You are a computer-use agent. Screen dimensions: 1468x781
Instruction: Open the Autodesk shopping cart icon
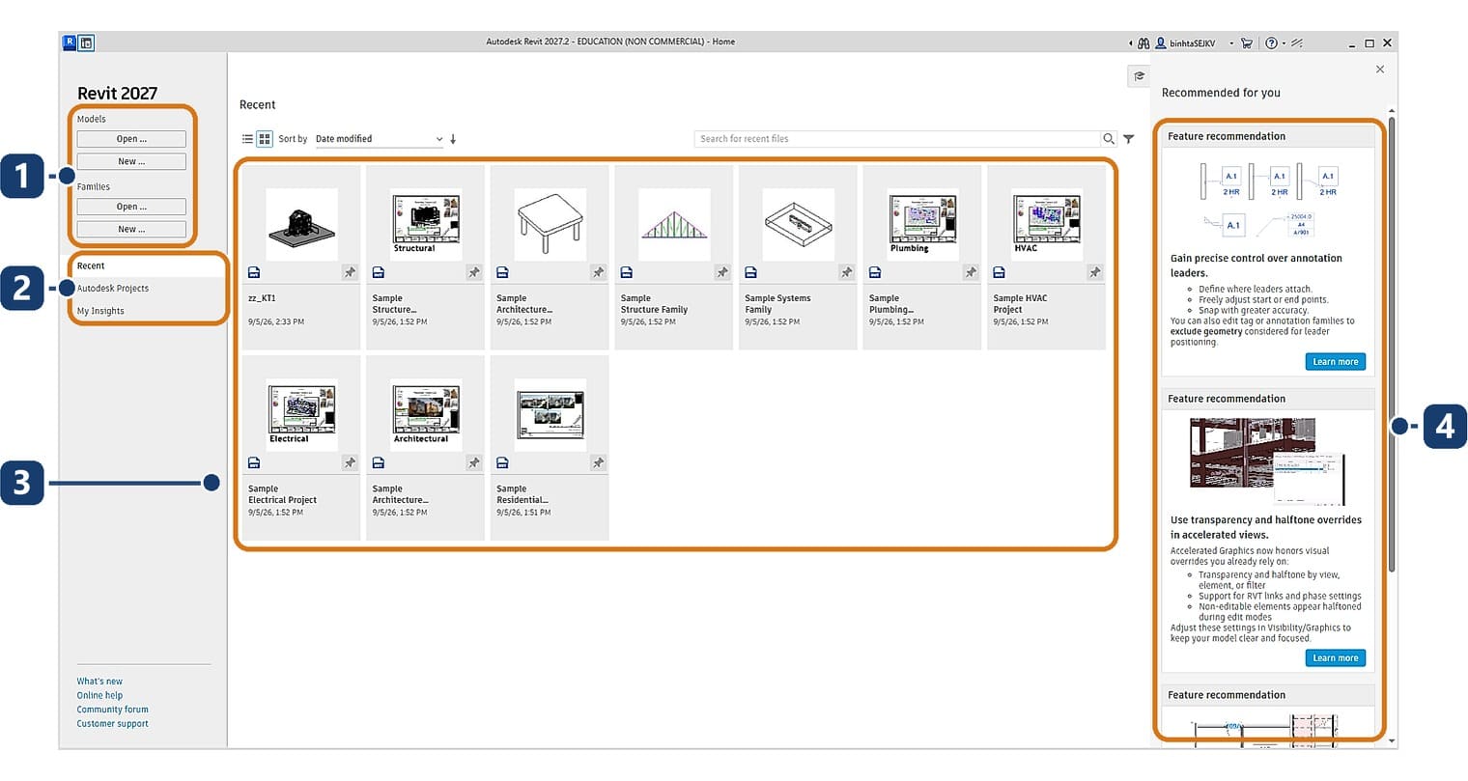1247,43
